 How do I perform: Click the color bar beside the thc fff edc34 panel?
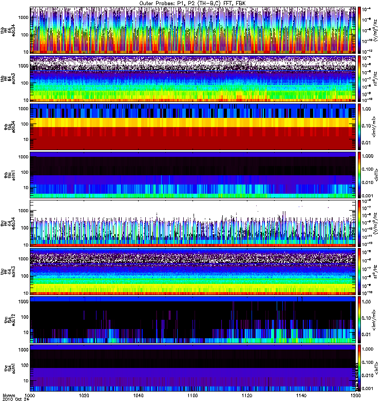pos(359,223)
